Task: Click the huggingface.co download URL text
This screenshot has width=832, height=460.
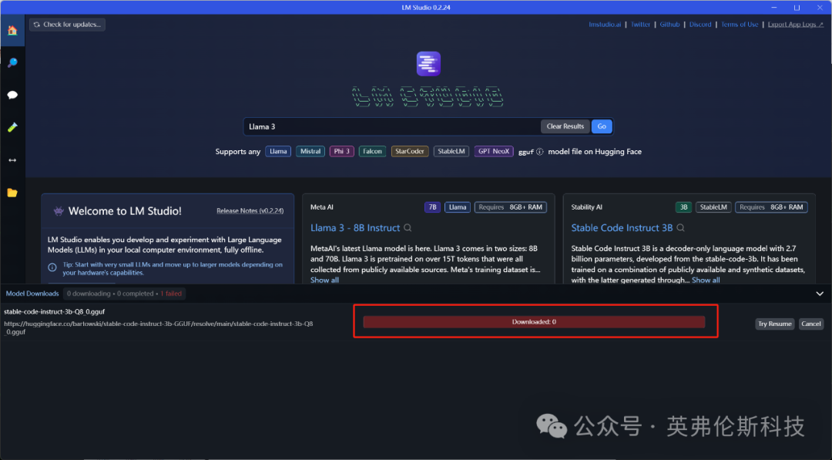Action: 158,327
